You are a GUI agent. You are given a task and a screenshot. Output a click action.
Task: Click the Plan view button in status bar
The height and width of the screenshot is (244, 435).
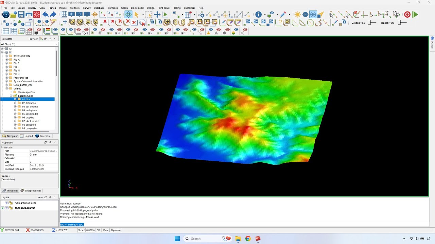coord(106,230)
